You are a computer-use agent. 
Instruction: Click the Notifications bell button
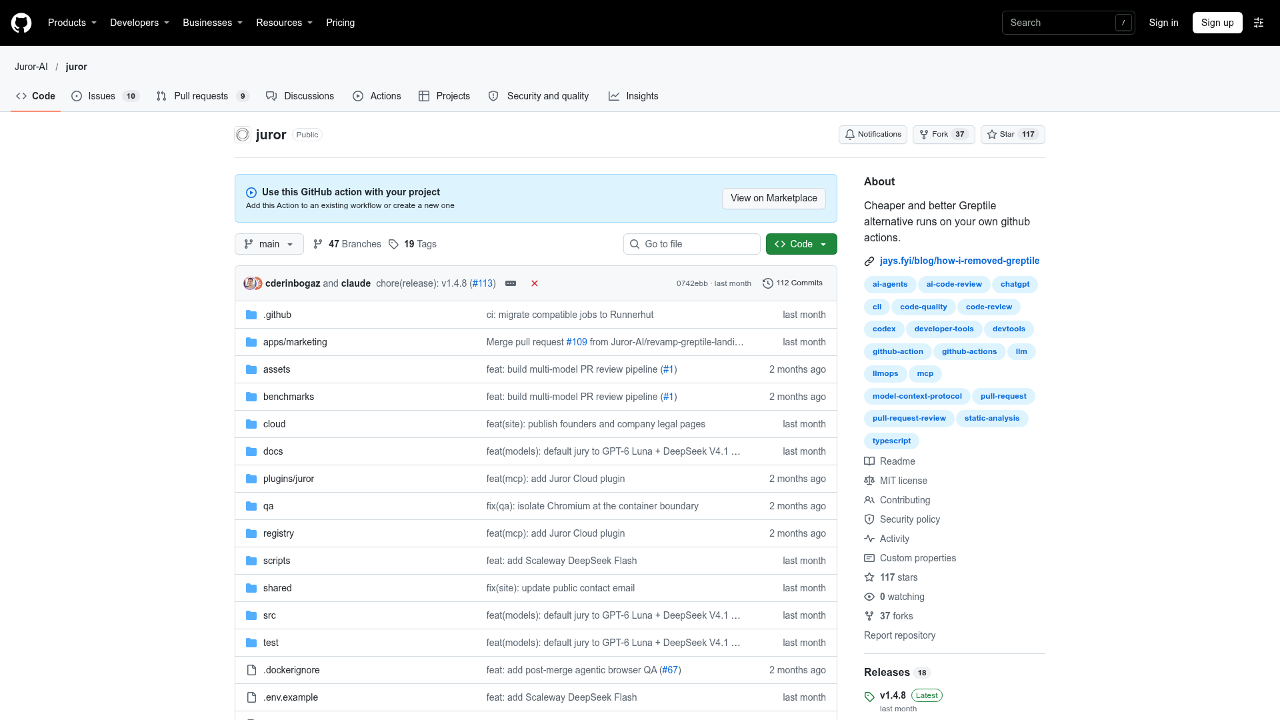tap(873, 135)
